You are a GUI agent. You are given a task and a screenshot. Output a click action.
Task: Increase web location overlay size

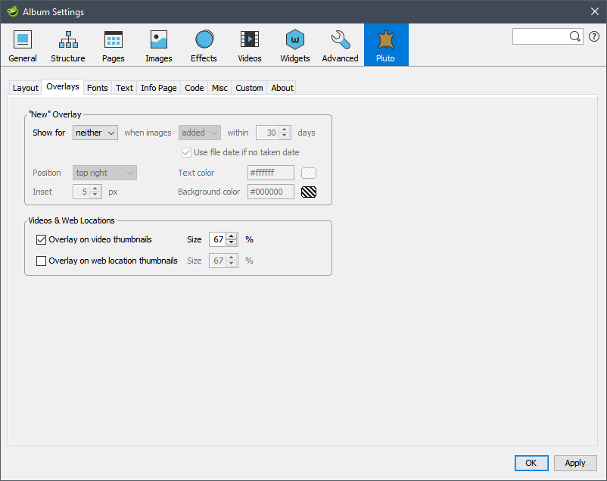[x=232, y=258]
